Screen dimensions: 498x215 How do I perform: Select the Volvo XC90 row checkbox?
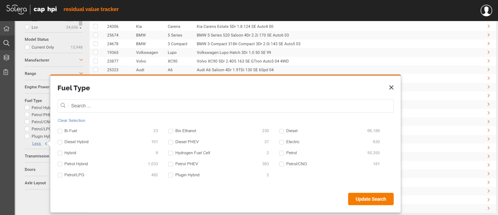pos(95,61)
